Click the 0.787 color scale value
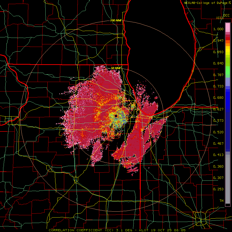 218,75
